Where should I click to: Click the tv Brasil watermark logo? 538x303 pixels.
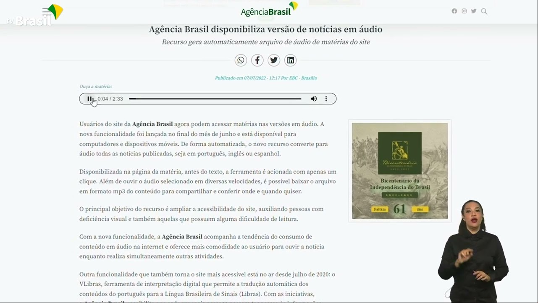(x=34, y=15)
